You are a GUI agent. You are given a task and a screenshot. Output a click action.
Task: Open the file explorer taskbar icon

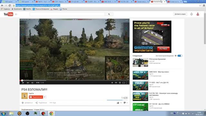(12, 113)
